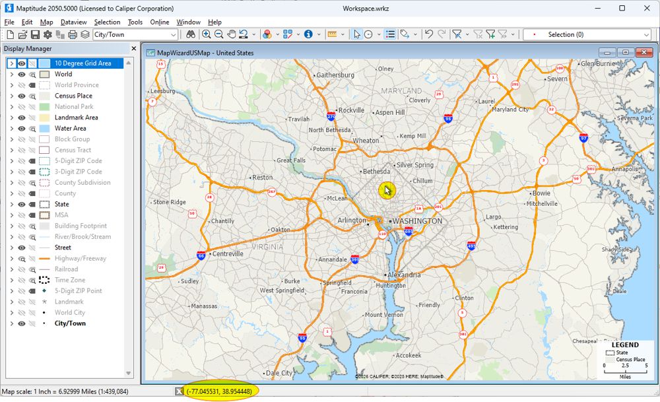Open the layers stack icon
The height and width of the screenshot is (402, 660).
pyautogui.click(x=85, y=34)
